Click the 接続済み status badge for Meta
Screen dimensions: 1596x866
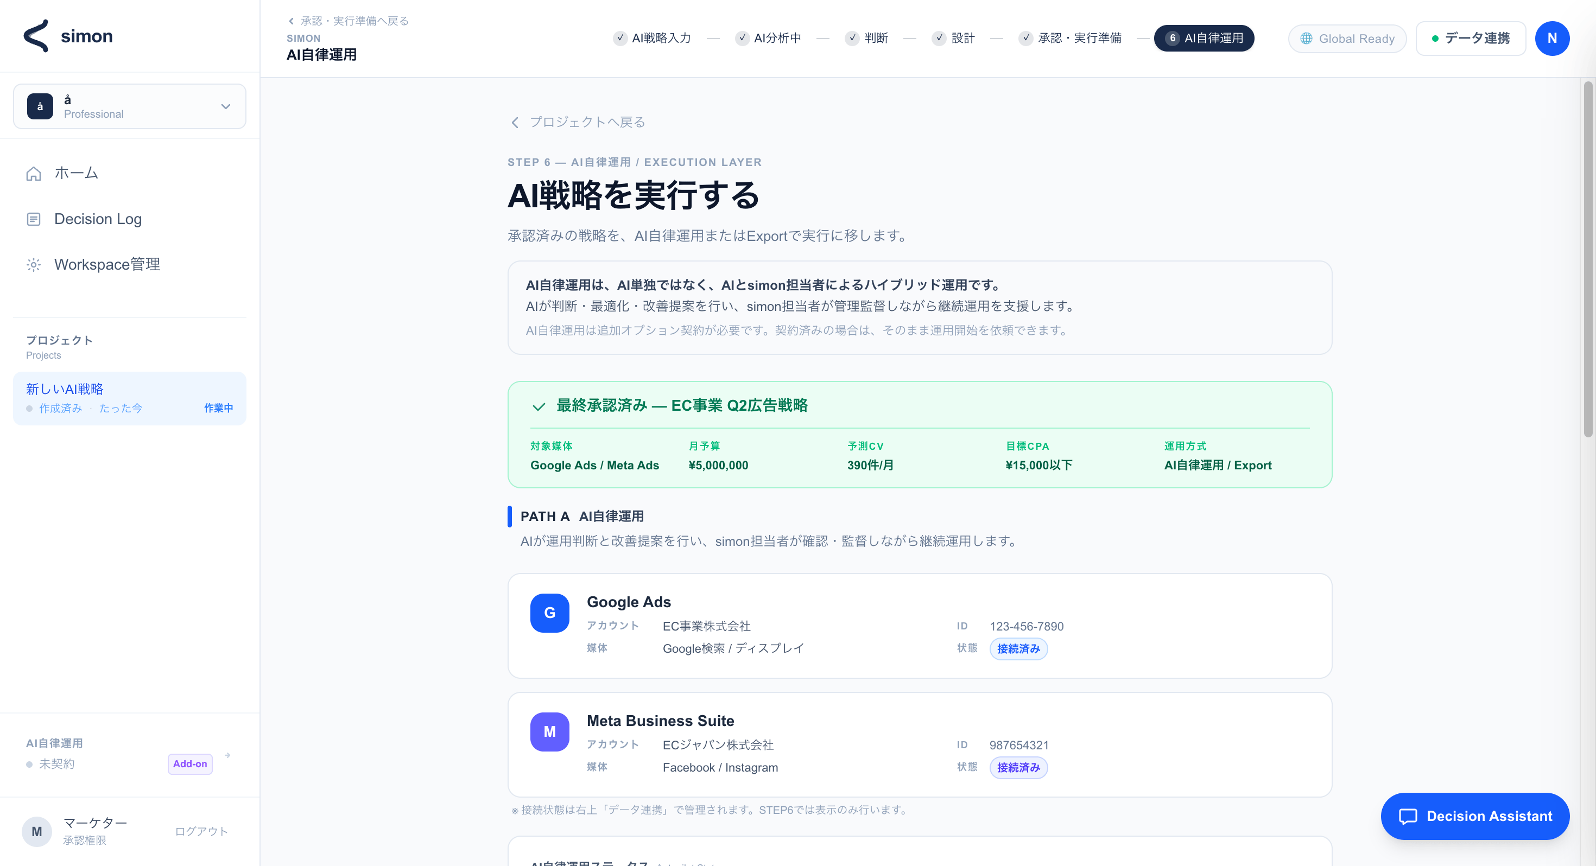click(1018, 767)
